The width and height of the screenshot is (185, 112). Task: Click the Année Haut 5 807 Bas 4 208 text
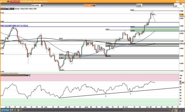tap(26, 9)
